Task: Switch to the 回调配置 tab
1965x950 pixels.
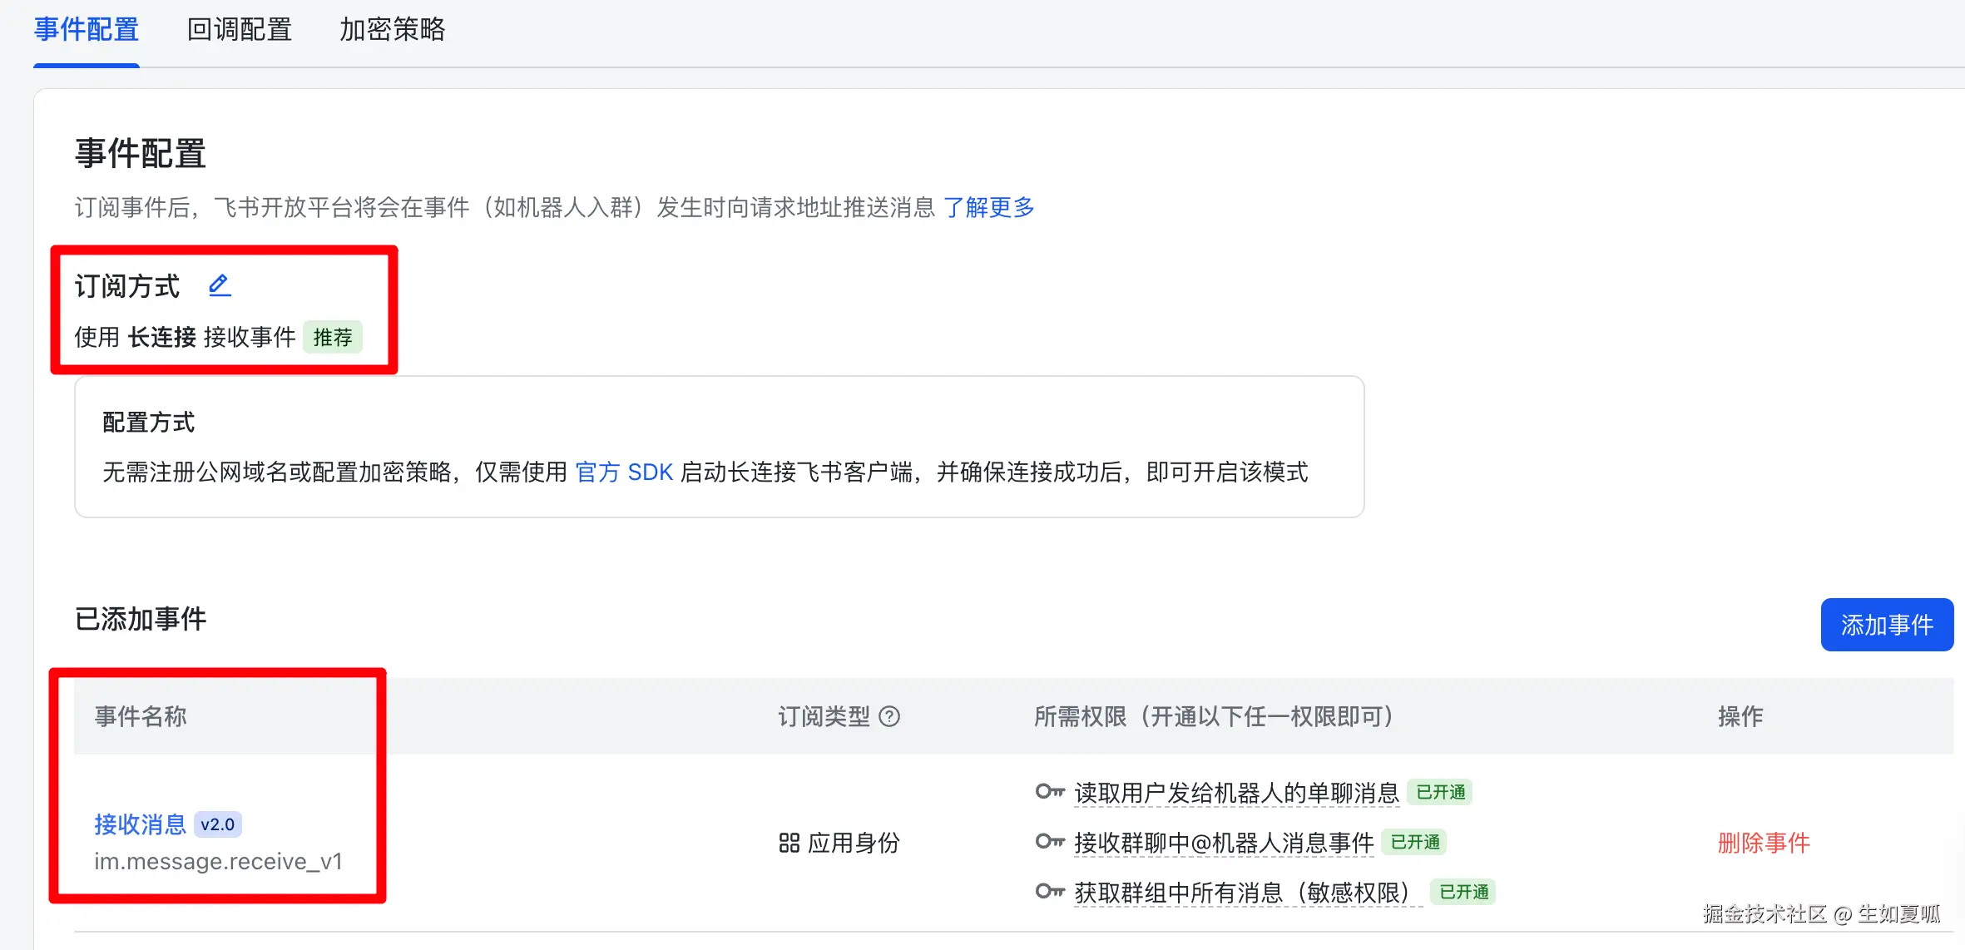Action: point(240,30)
